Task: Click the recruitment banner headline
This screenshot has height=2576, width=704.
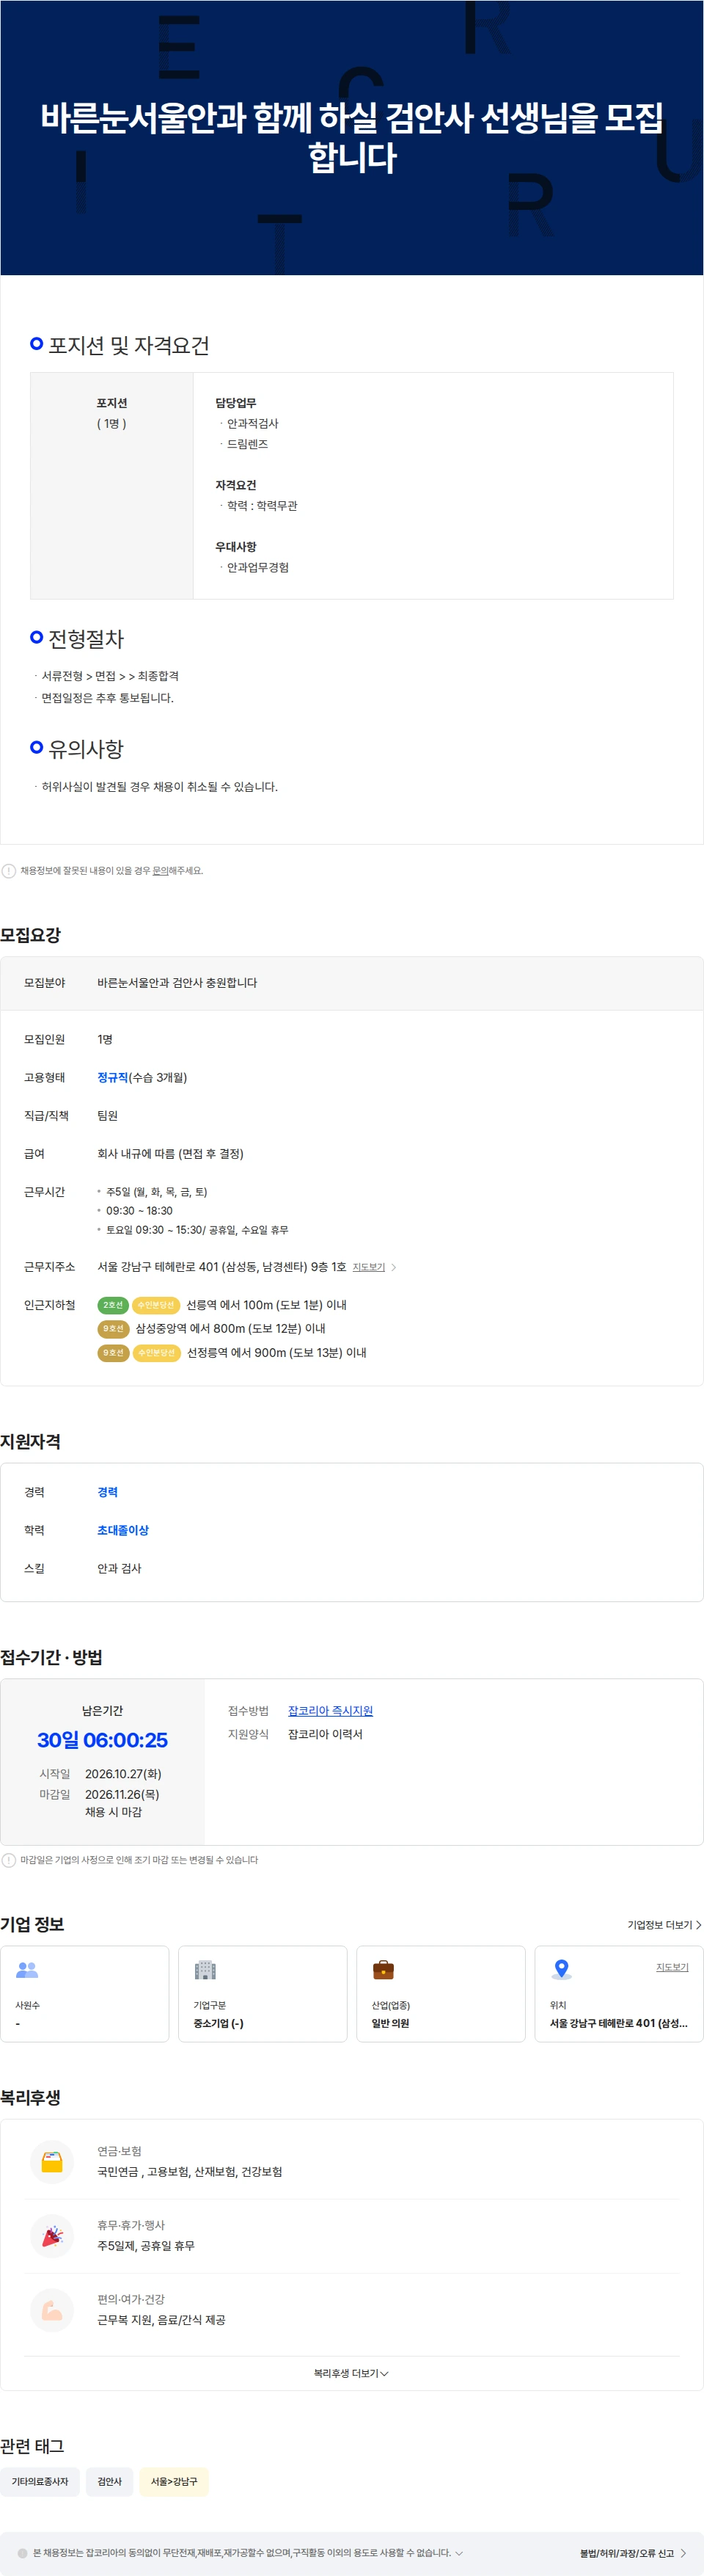Action: coord(351,137)
